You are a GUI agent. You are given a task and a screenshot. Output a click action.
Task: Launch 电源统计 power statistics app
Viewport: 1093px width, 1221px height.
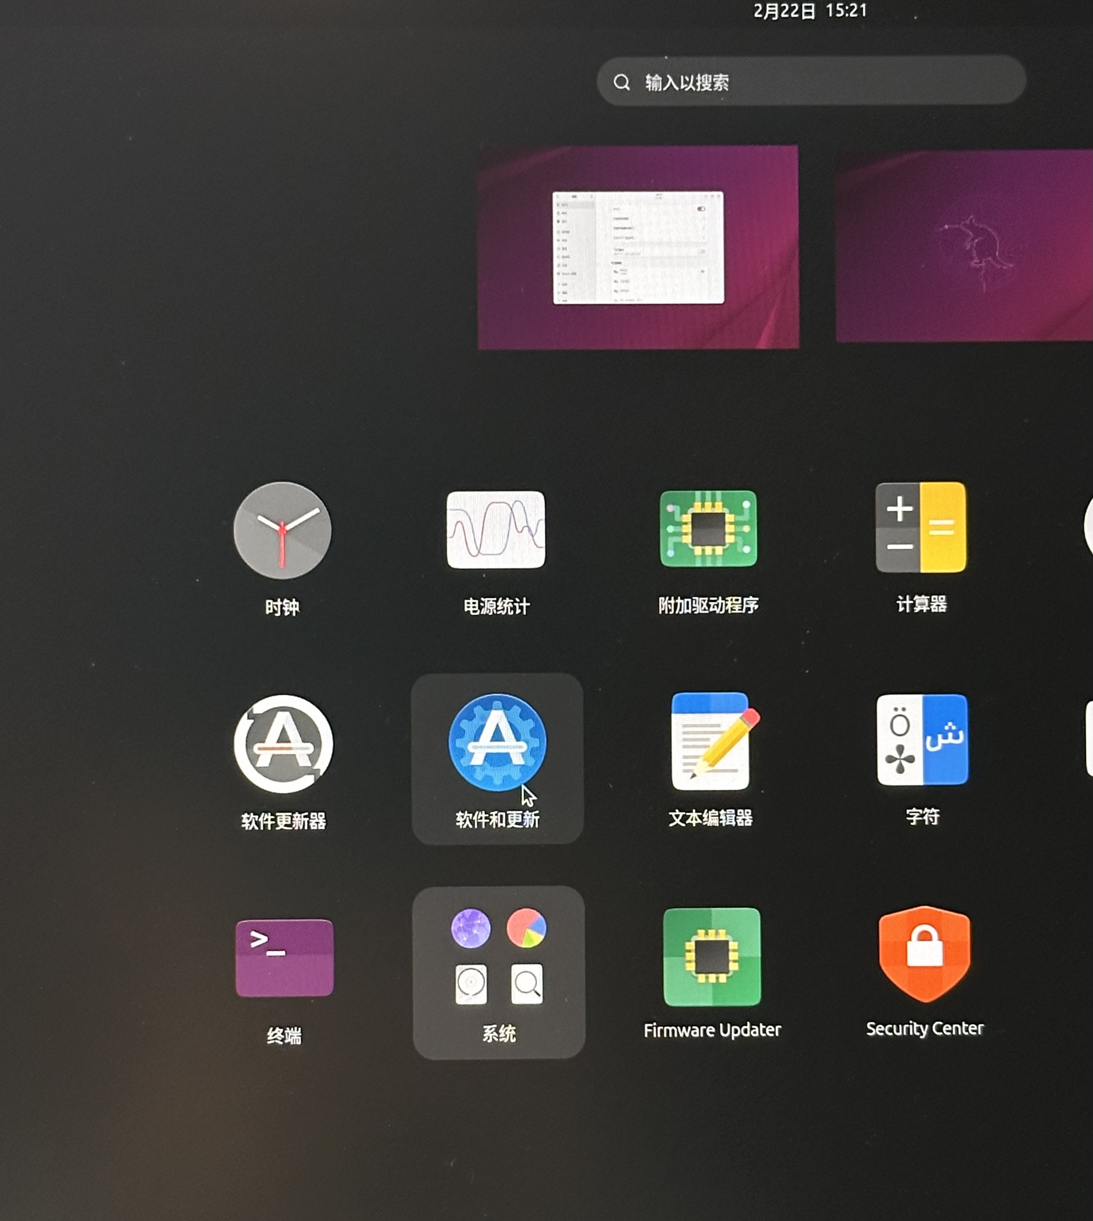496,530
